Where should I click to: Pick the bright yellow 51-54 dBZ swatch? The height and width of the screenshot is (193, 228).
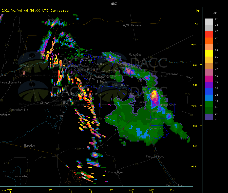tap(209, 54)
